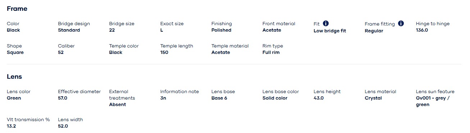Click the Color value Black

[13, 30]
